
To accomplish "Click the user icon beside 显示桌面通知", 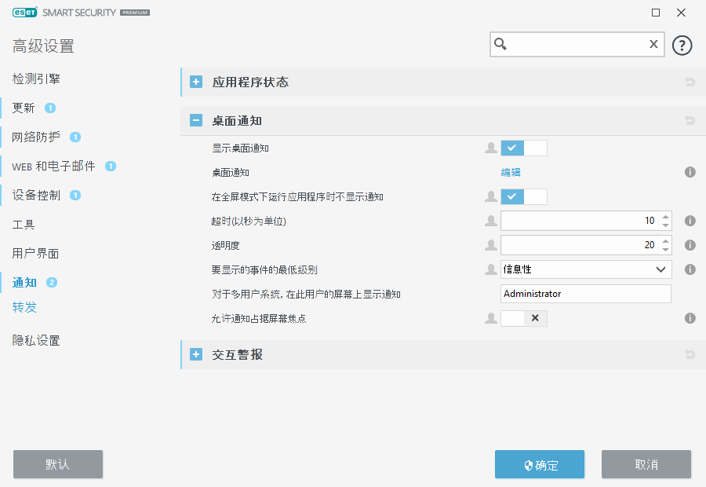I will point(491,148).
